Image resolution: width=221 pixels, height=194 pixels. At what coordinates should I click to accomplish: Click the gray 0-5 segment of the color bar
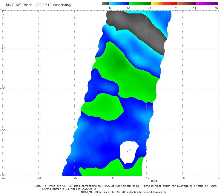pyautogui.click(x=105, y=4)
